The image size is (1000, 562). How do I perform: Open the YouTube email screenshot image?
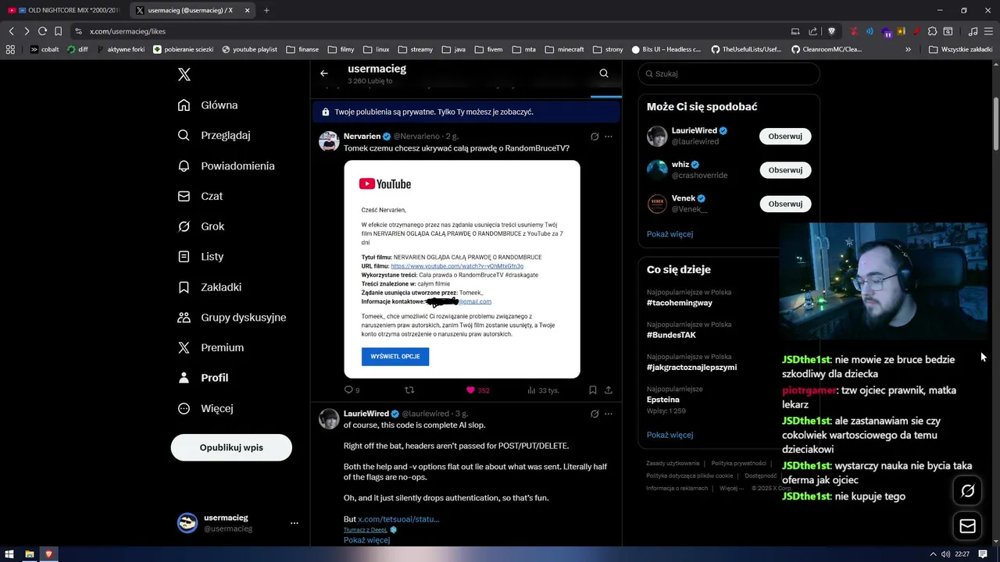point(462,269)
